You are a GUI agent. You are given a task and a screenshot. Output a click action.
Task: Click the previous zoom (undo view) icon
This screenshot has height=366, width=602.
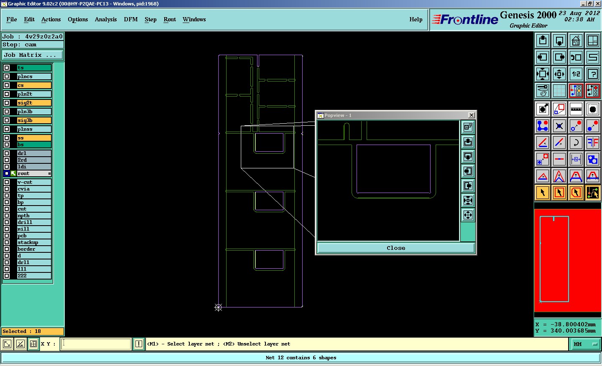(x=576, y=57)
